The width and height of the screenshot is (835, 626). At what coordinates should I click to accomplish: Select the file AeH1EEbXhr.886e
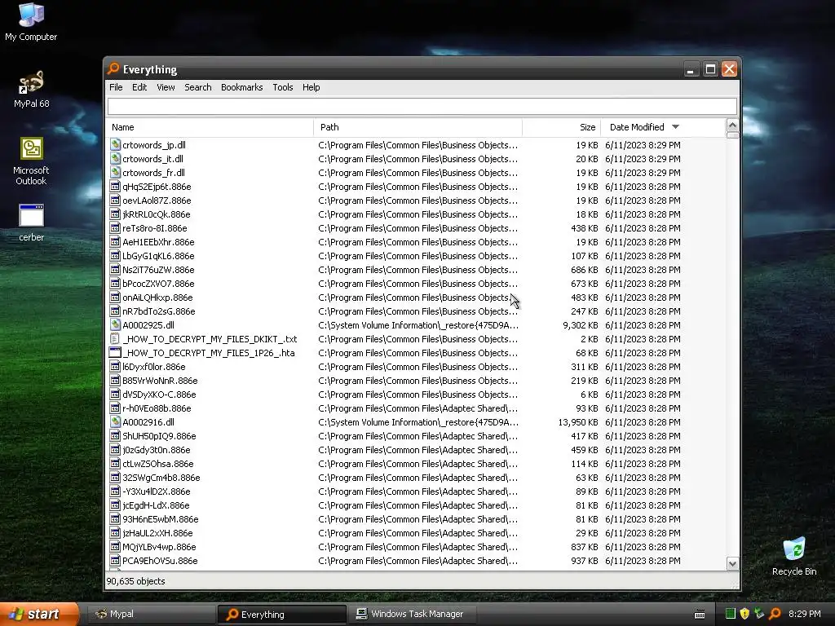(x=158, y=241)
